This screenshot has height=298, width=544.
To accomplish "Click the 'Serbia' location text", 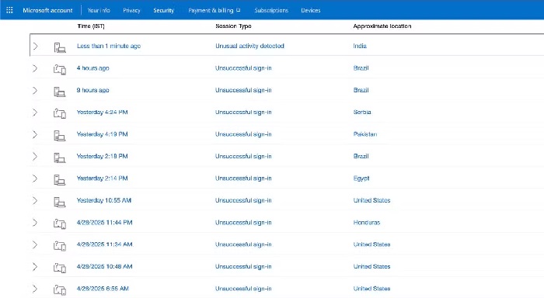I will tap(362, 112).
